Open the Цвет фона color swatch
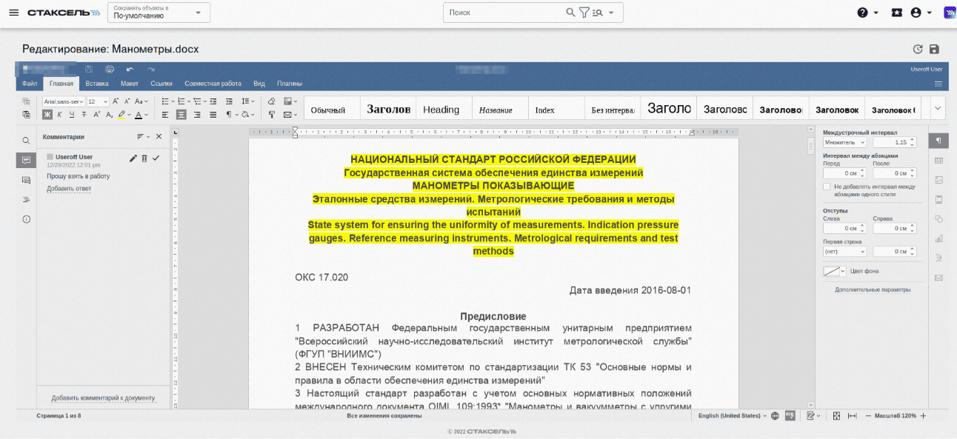The width and height of the screenshot is (957, 439). 834,271
